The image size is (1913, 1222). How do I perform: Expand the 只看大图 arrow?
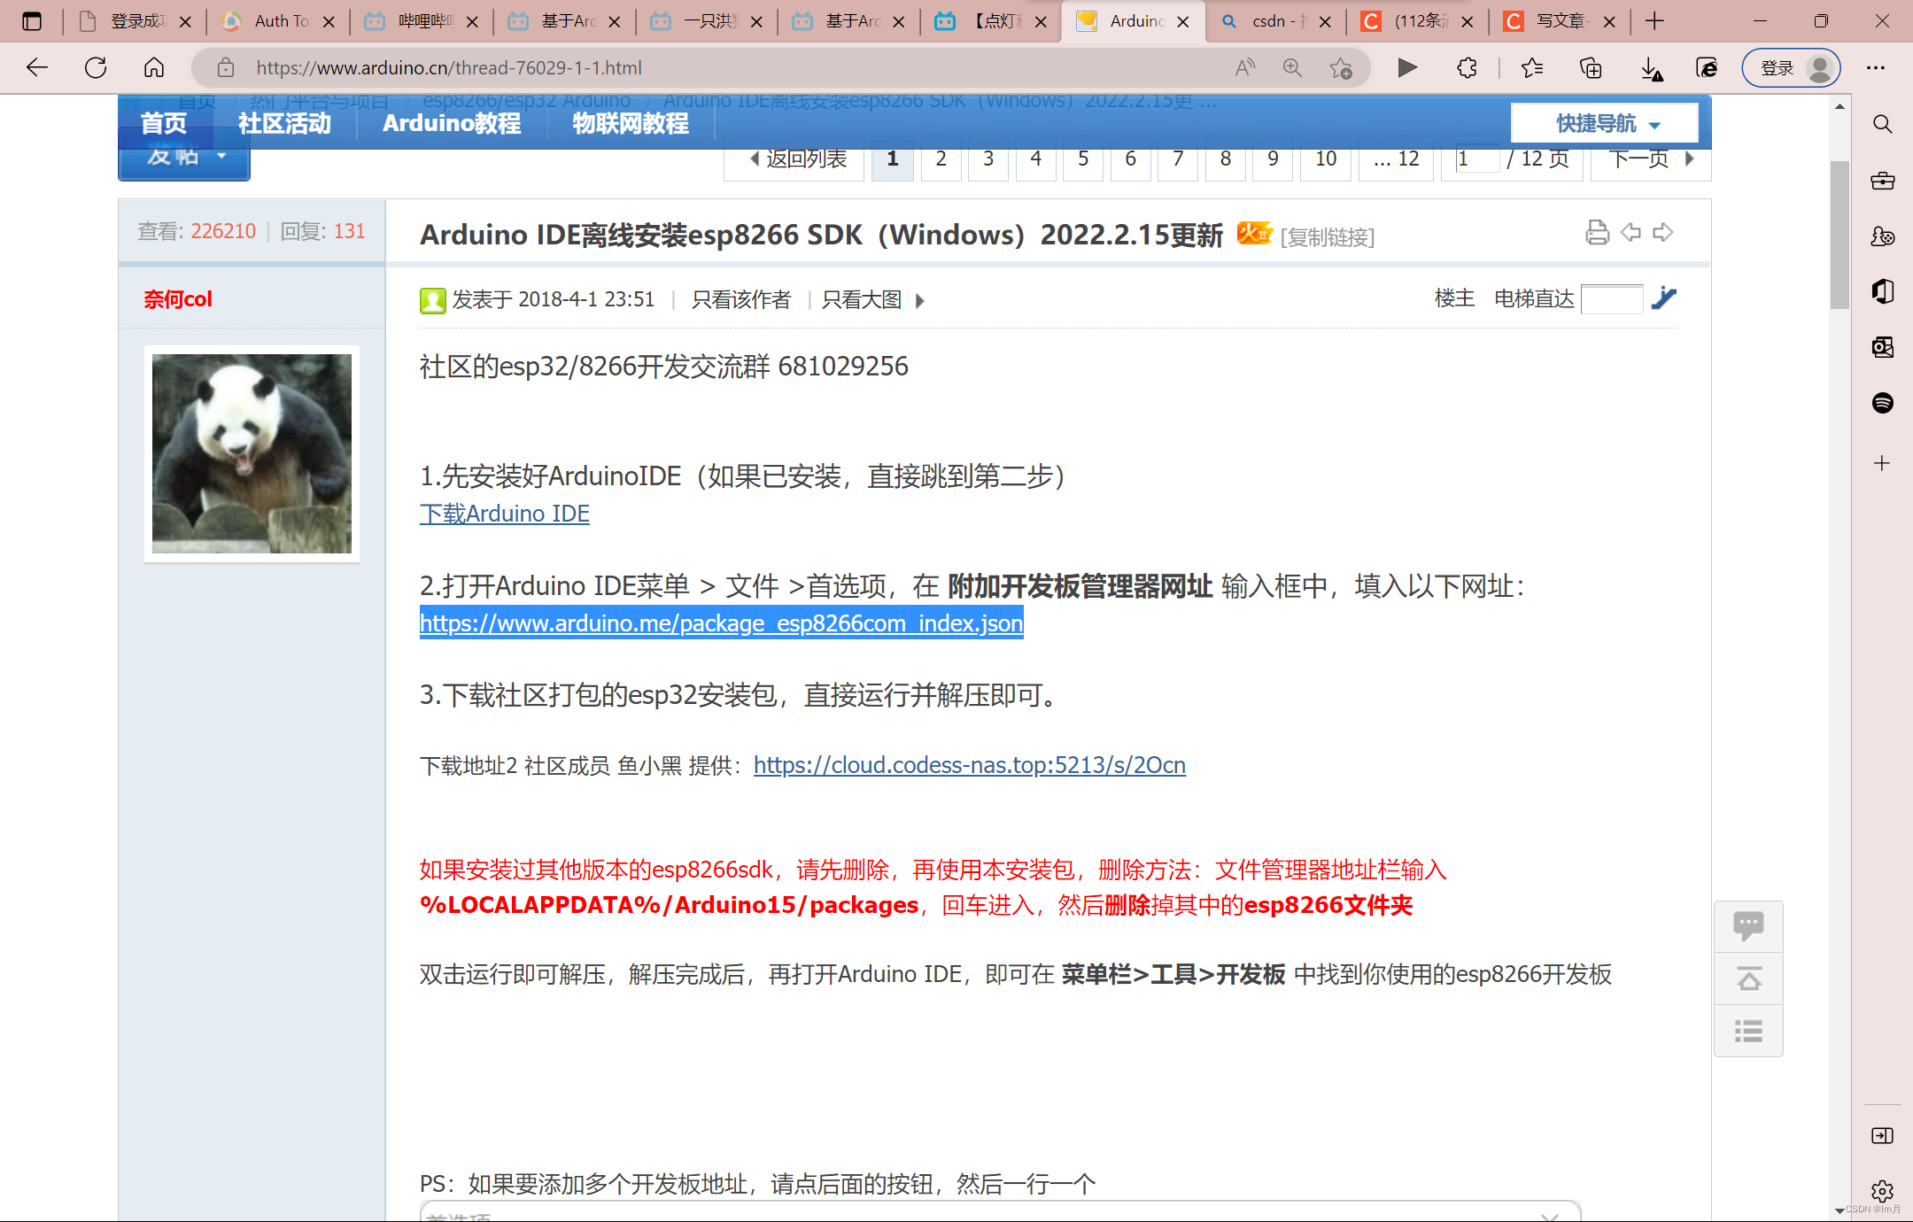pyautogui.click(x=920, y=301)
